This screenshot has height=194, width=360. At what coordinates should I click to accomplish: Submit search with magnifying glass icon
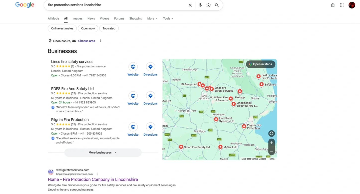point(217,5)
